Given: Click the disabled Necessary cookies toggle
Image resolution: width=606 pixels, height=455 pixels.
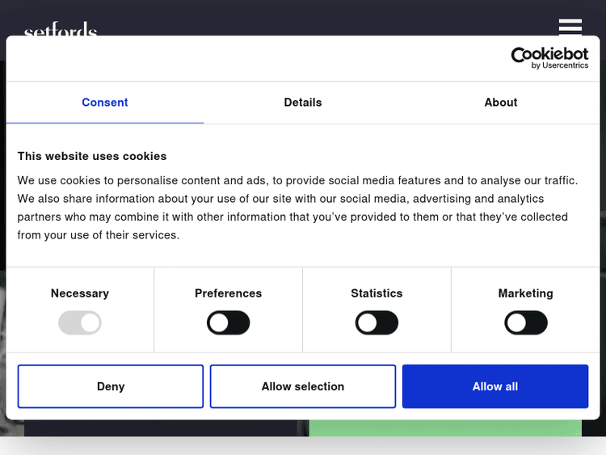Looking at the screenshot, I should click(x=80, y=323).
